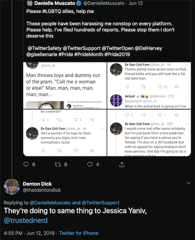Click the reply icon with 6 replies

click(x=26, y=164)
